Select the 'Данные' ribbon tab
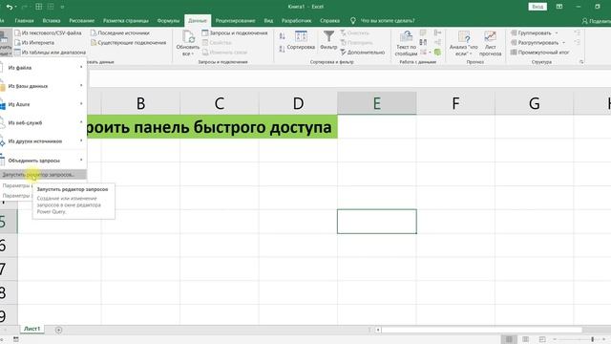Screen dimensions: 611x344 198,21
